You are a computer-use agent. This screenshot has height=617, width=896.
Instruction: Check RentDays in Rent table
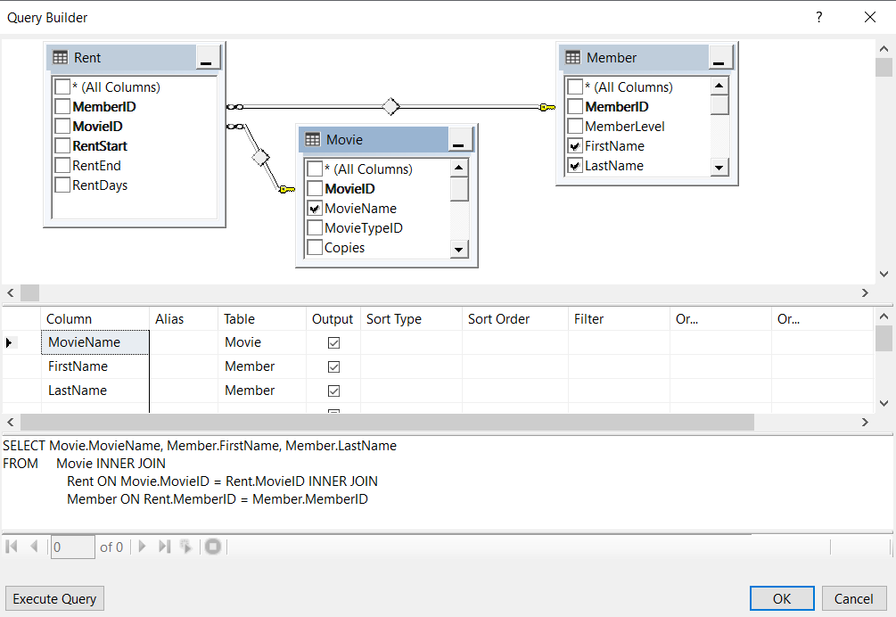(x=62, y=185)
